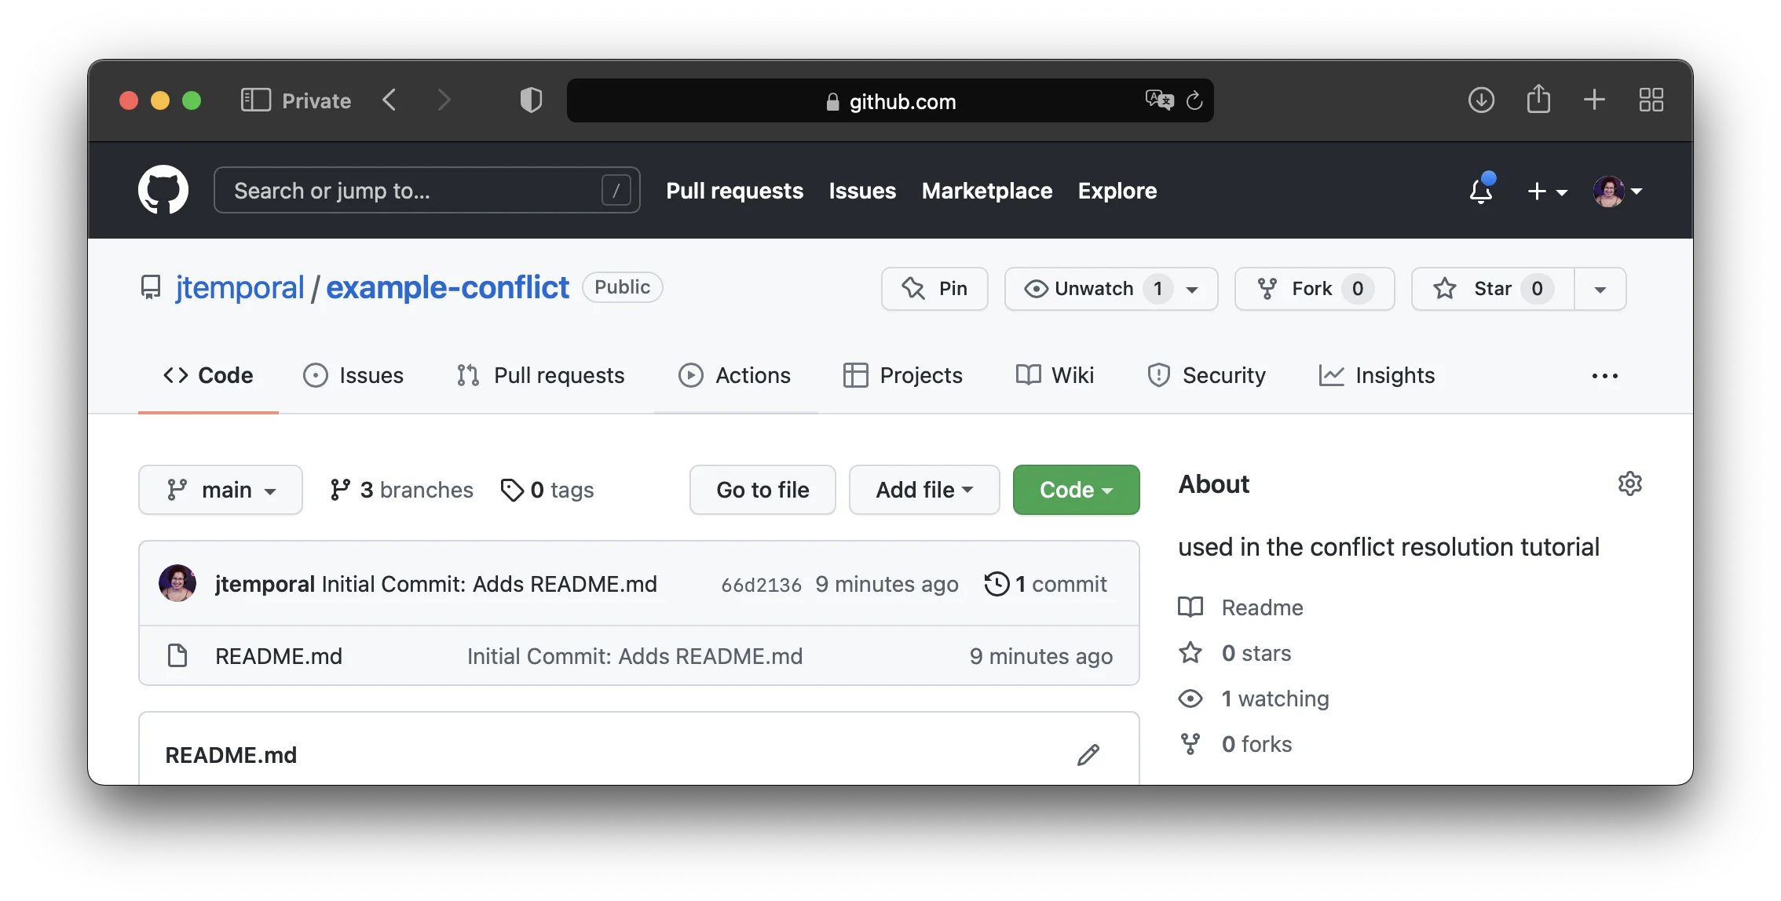The height and width of the screenshot is (901, 1781).
Task: Switch to the Actions tab
Action: click(735, 375)
